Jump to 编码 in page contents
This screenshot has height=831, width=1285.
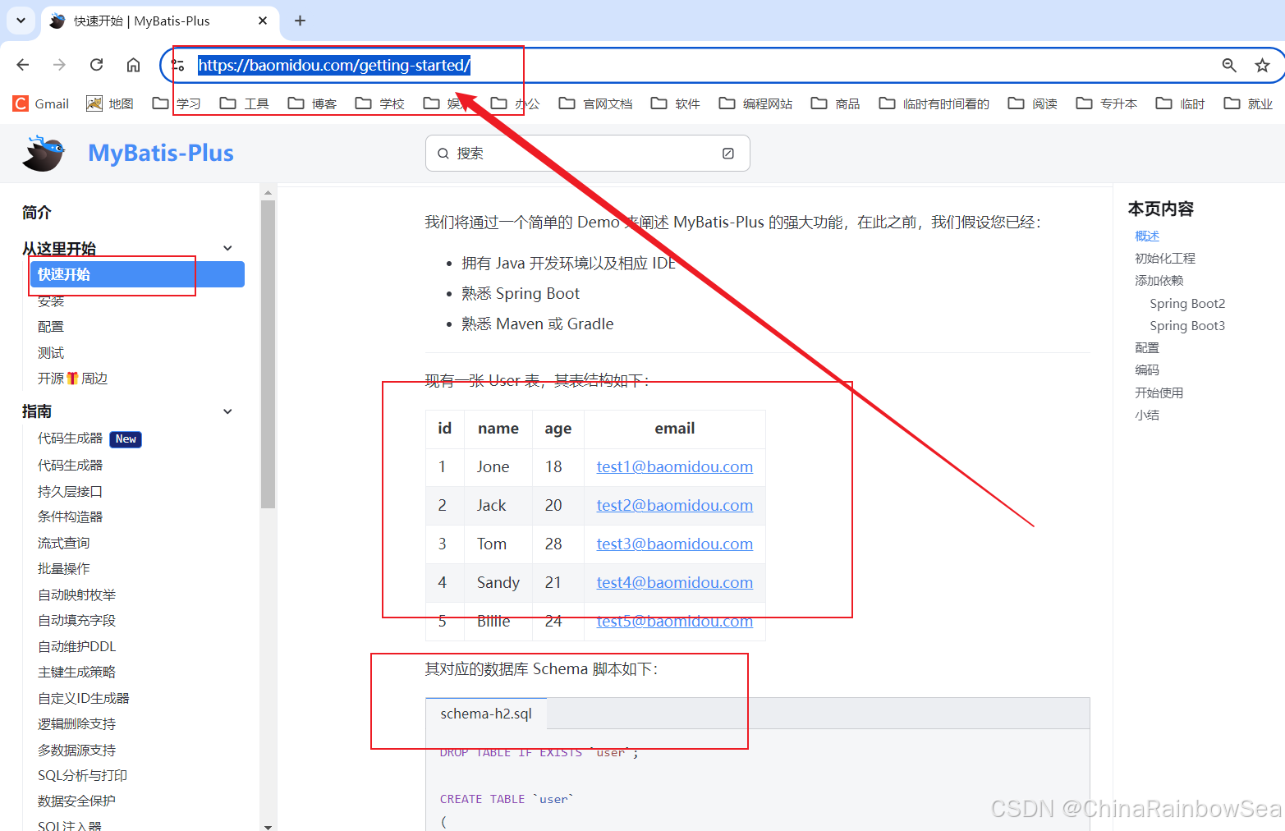1147,370
